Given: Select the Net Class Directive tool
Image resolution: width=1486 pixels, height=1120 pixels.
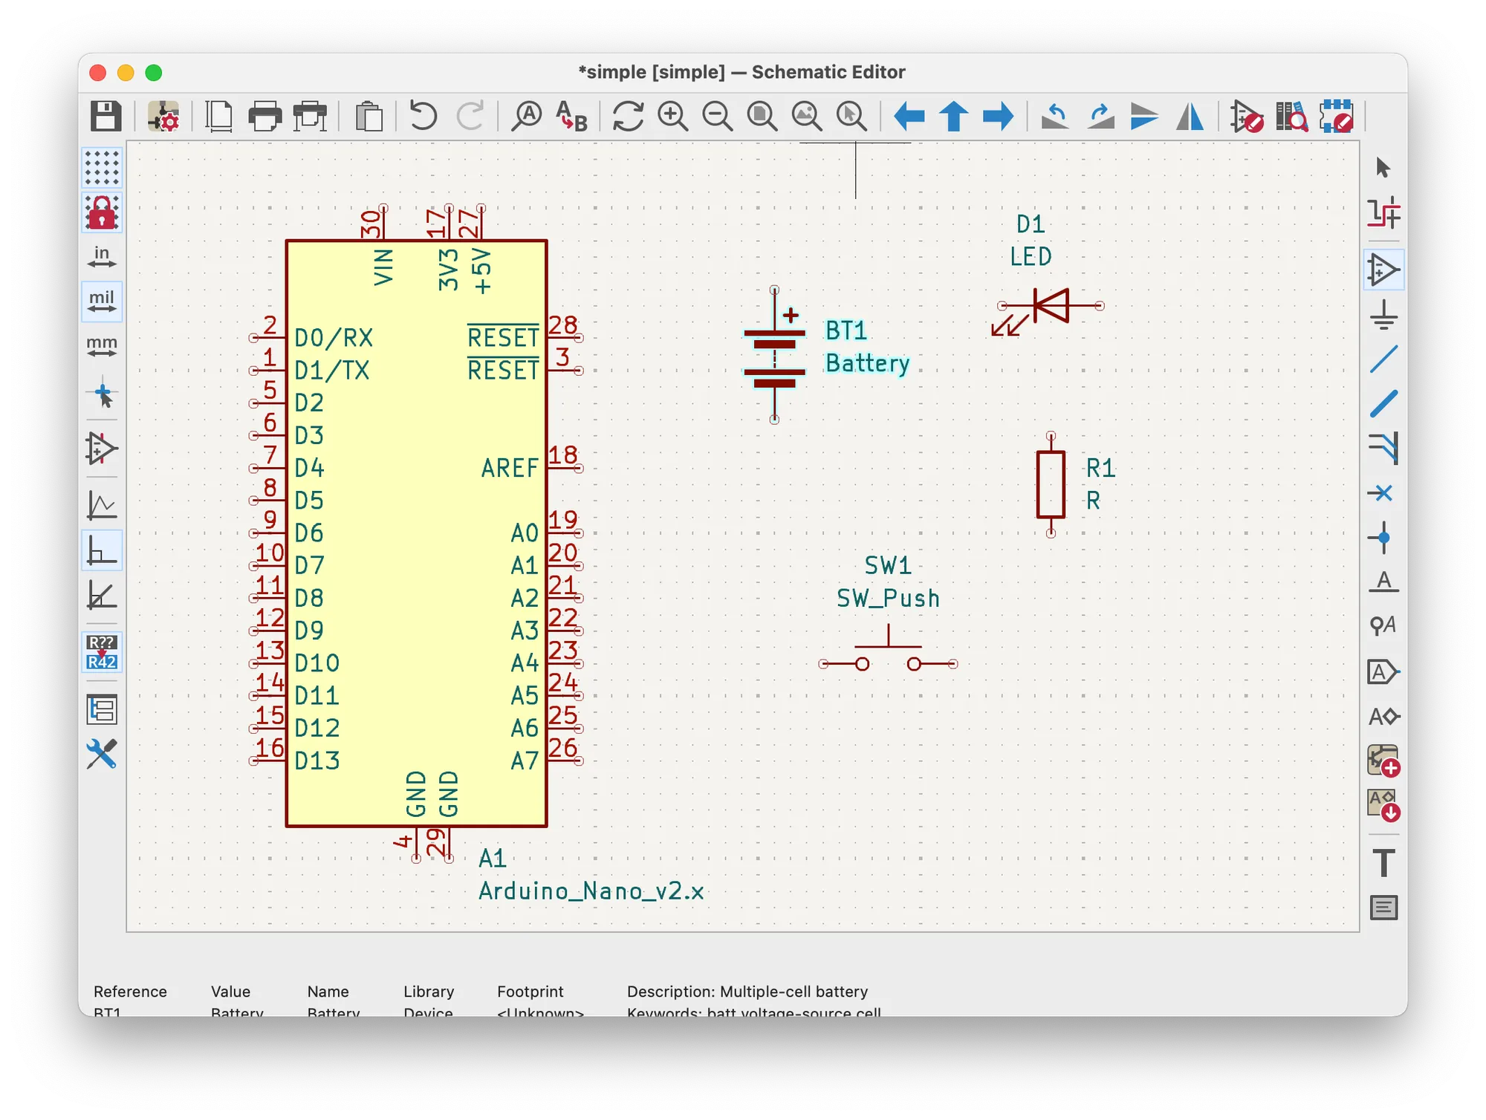Looking at the screenshot, I should pos(1383,627).
